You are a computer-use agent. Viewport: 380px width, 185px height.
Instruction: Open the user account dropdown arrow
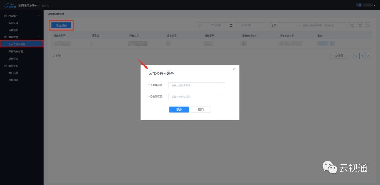374,5
